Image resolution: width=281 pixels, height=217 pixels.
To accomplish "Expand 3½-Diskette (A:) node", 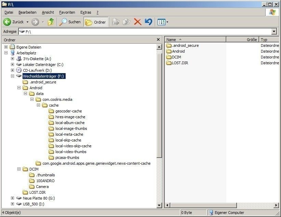I will coord(12,58).
